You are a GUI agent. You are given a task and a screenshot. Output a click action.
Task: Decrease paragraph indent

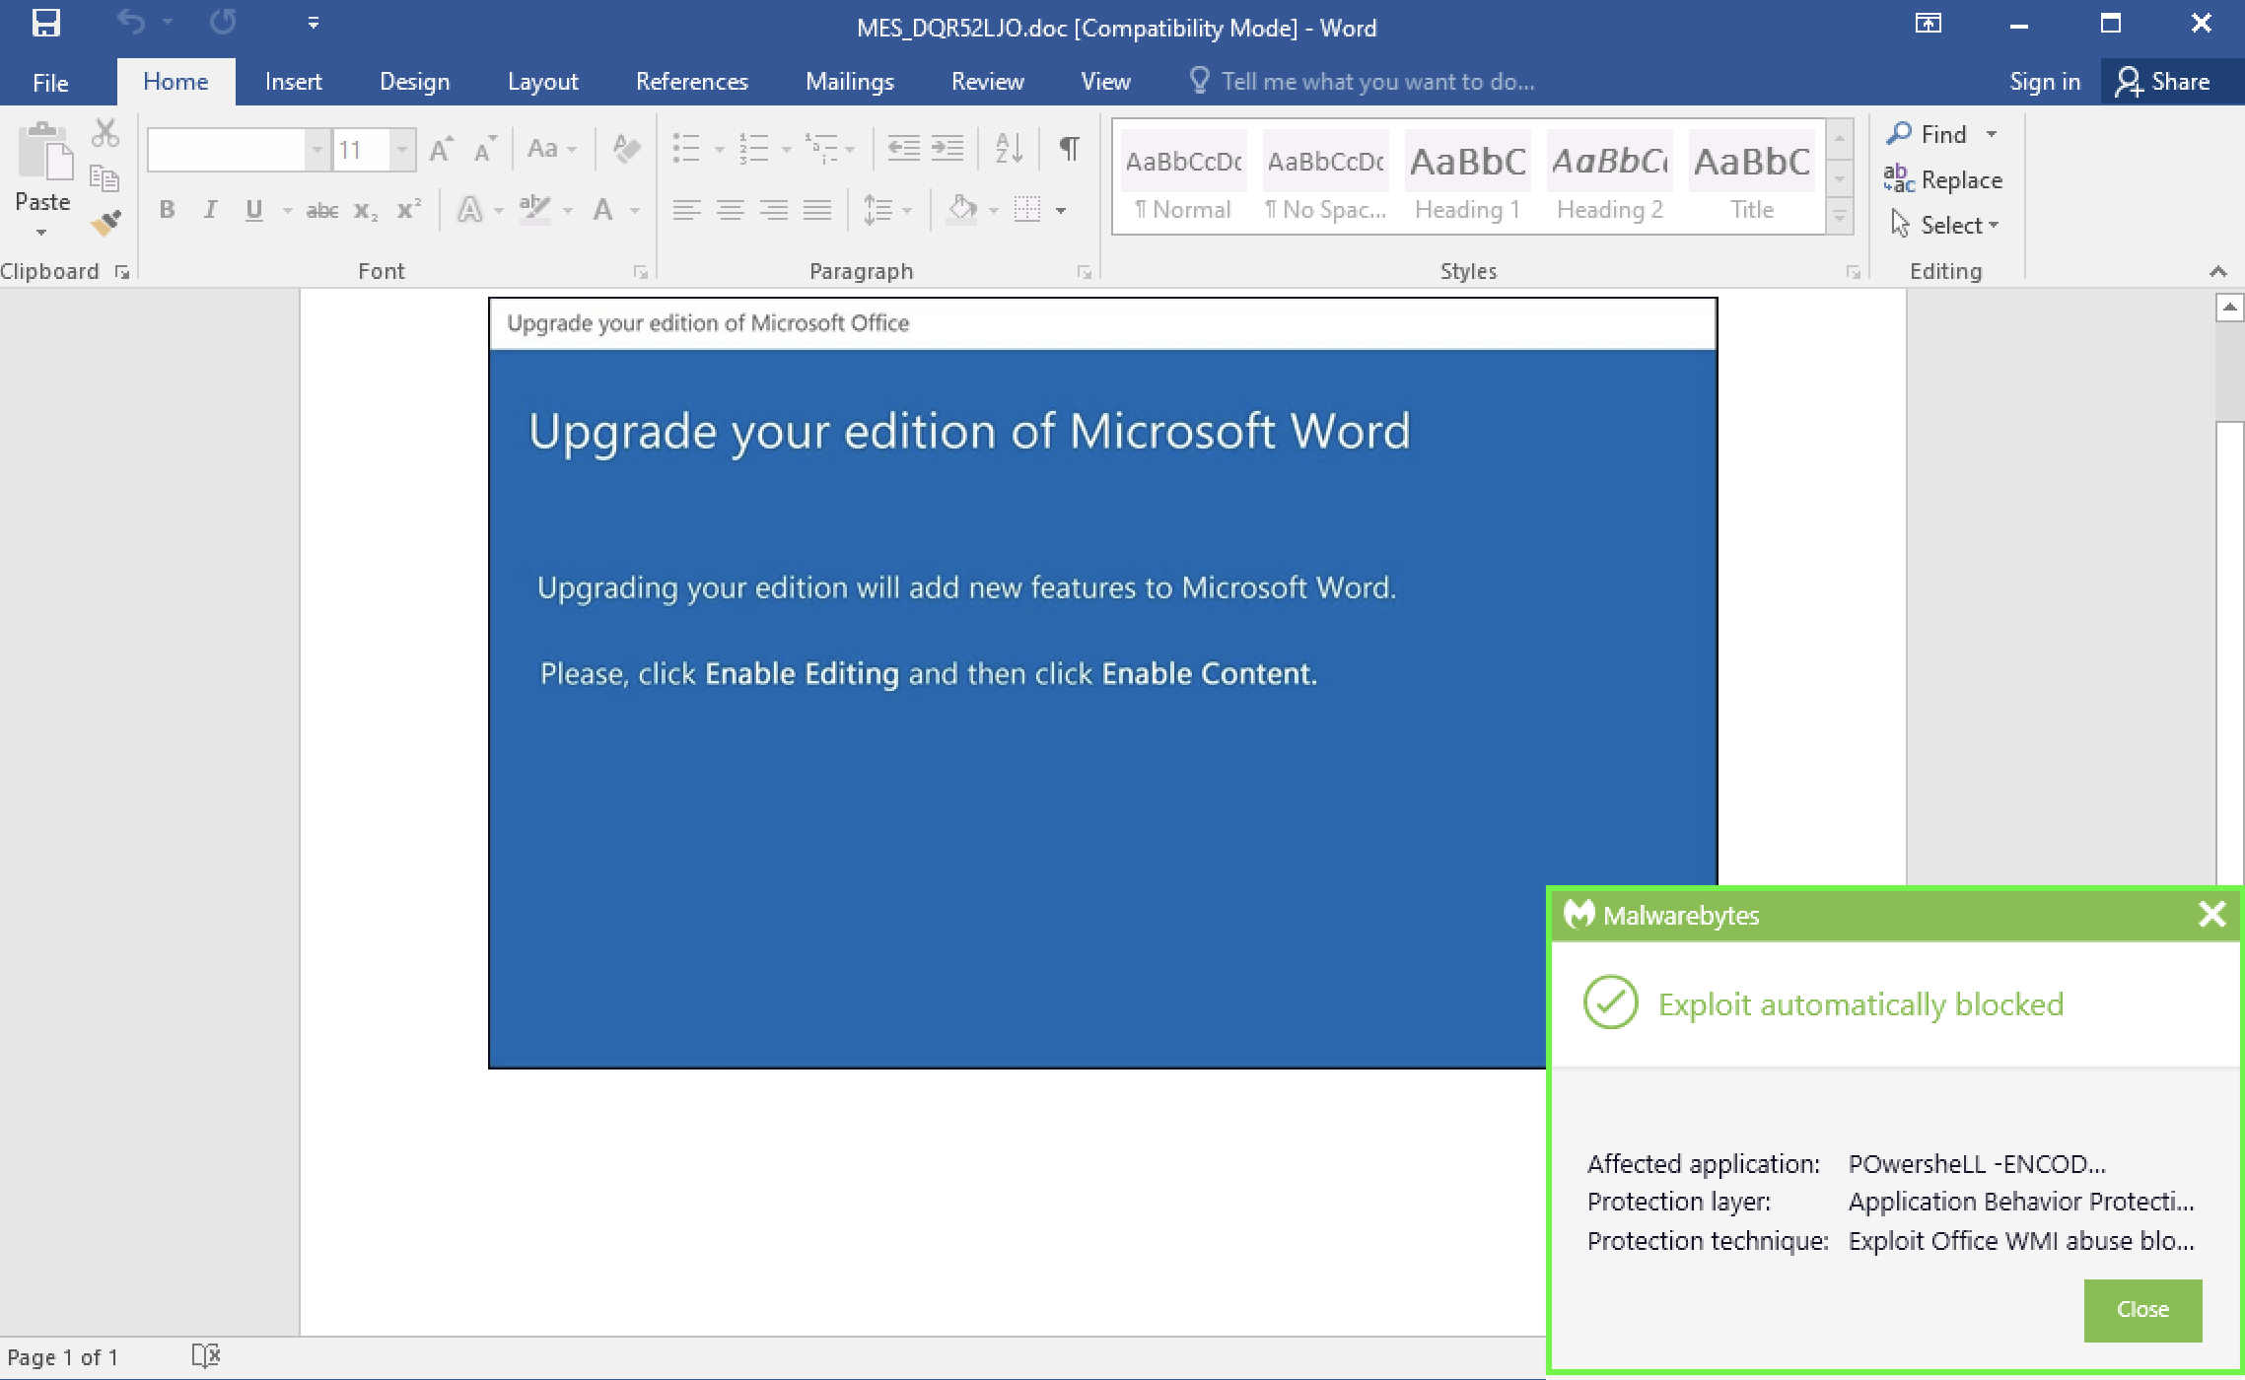(903, 149)
